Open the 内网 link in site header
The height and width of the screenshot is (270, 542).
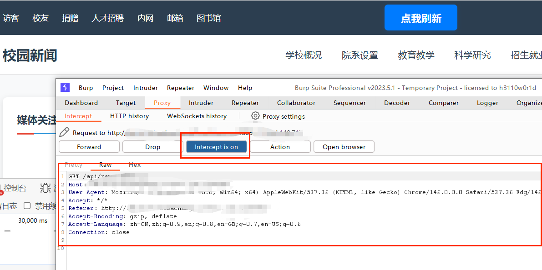tap(145, 18)
